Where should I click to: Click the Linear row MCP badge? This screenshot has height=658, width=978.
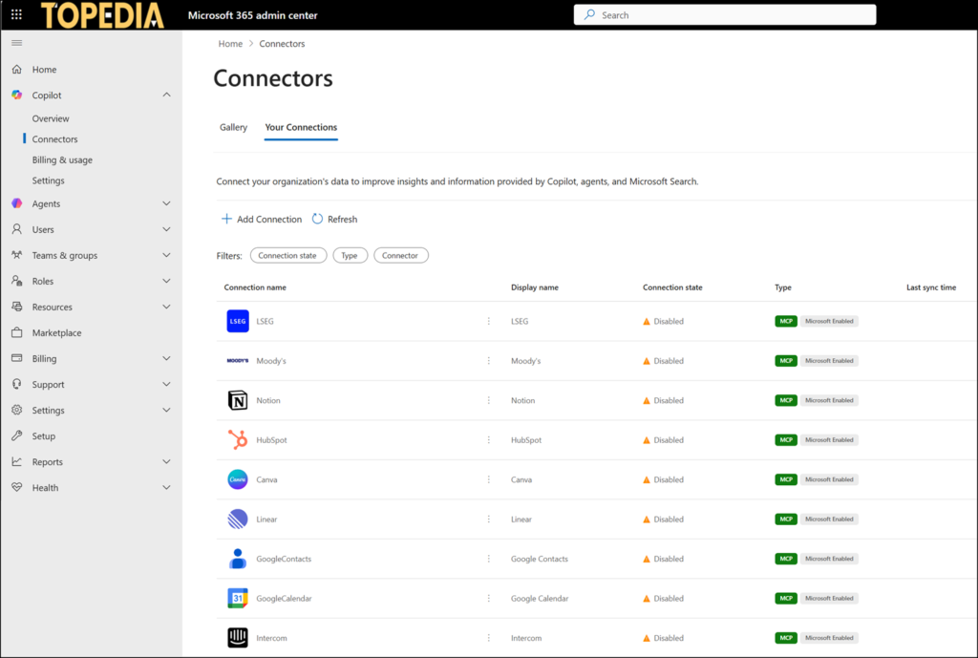786,519
